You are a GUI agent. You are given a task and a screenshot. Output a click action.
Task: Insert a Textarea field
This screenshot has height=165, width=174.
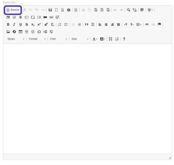point(33,17)
